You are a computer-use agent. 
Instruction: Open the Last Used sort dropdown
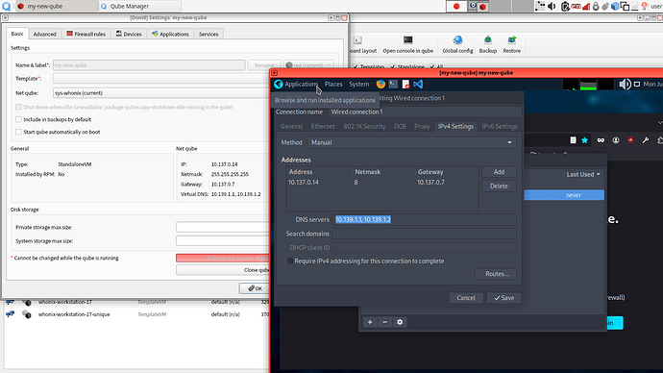(x=583, y=174)
